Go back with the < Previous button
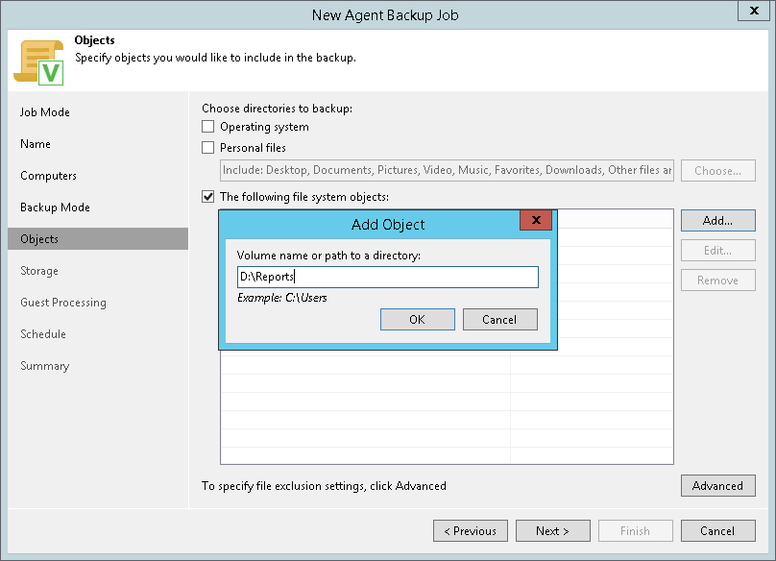 [x=470, y=531]
